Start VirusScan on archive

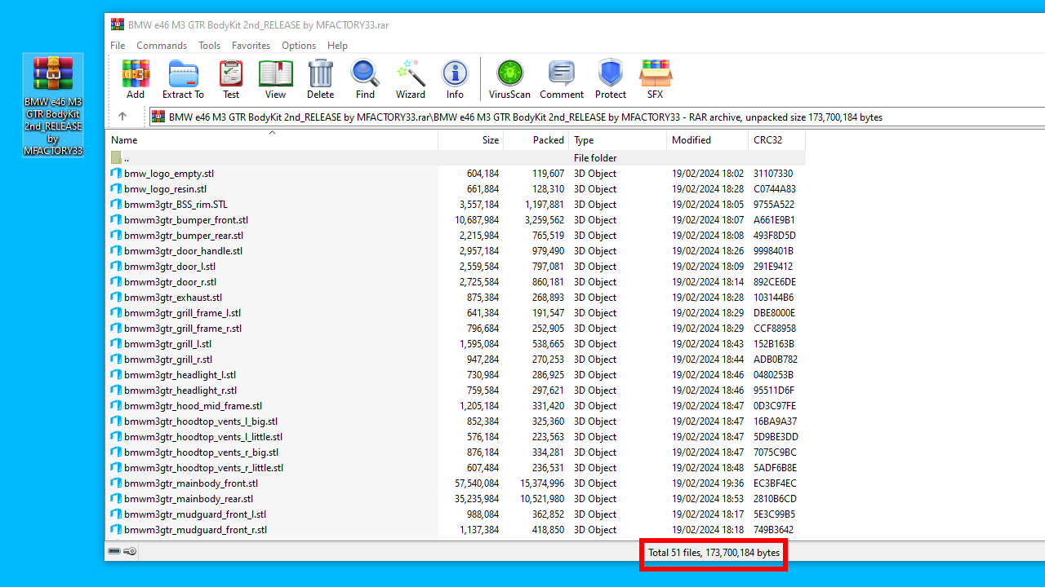509,79
